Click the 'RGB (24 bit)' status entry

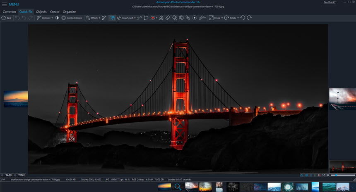coord(137,180)
